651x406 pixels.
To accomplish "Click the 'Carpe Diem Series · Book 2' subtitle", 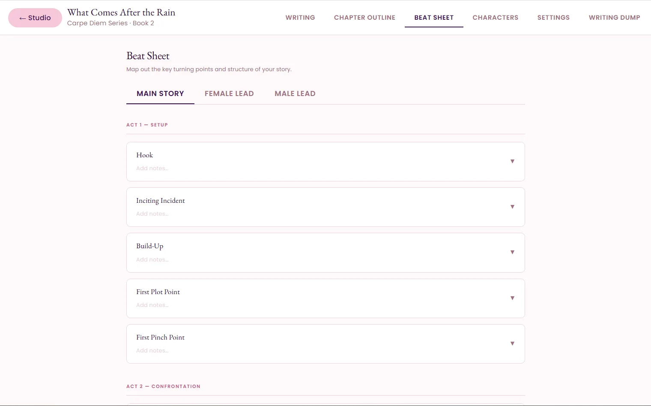I will point(110,23).
